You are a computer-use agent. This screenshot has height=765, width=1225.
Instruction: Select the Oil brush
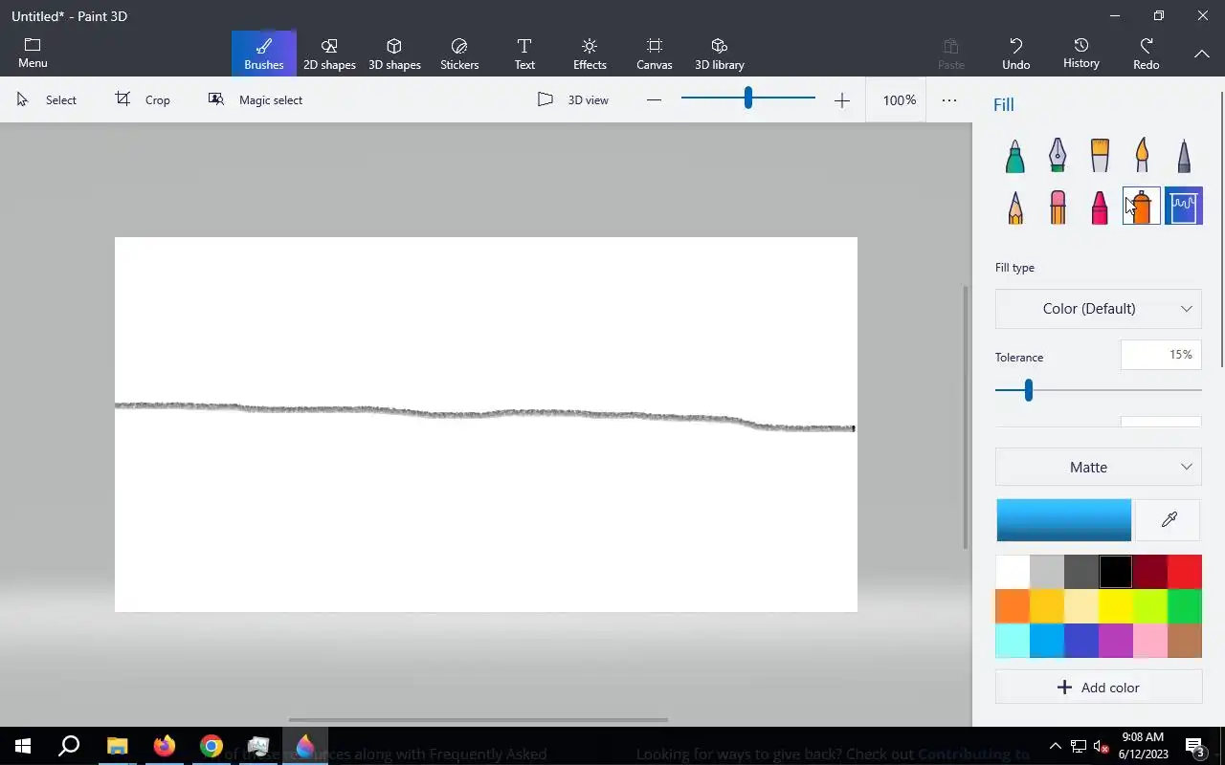click(x=1100, y=156)
